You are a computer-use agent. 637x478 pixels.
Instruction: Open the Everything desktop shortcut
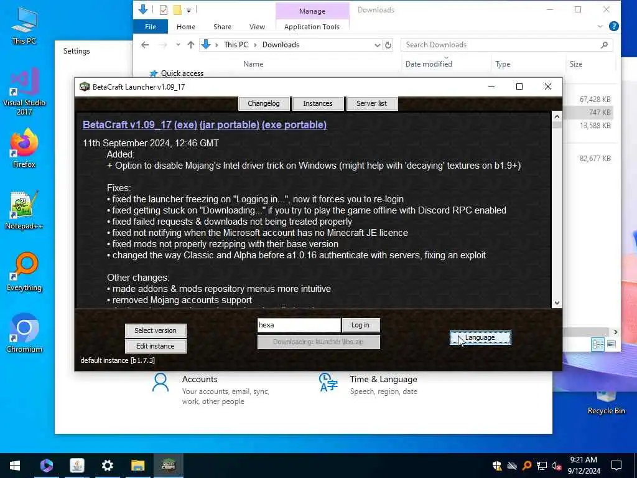pyautogui.click(x=24, y=271)
